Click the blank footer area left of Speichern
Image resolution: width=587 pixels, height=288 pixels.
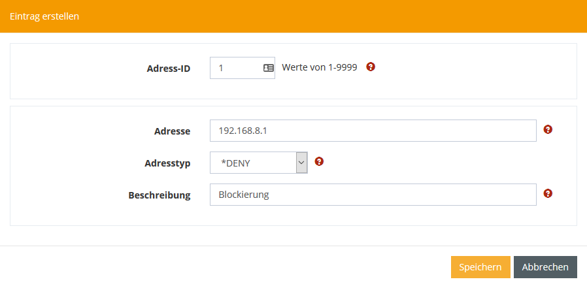[229, 267]
